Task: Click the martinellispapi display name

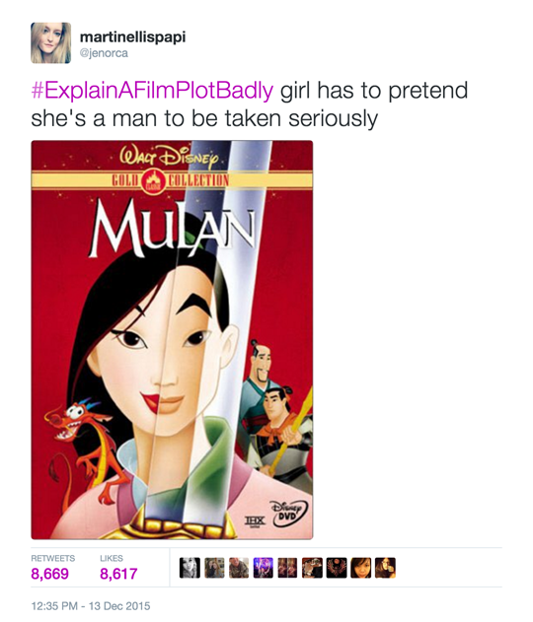Action: [132, 36]
